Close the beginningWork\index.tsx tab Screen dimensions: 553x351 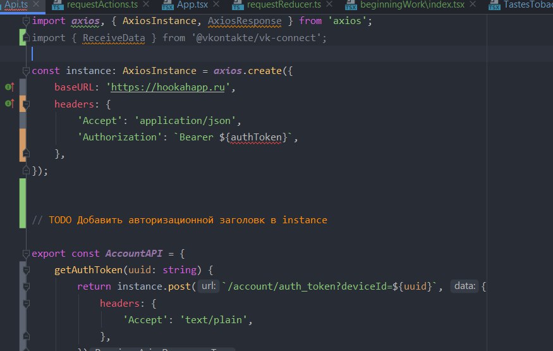click(x=473, y=4)
